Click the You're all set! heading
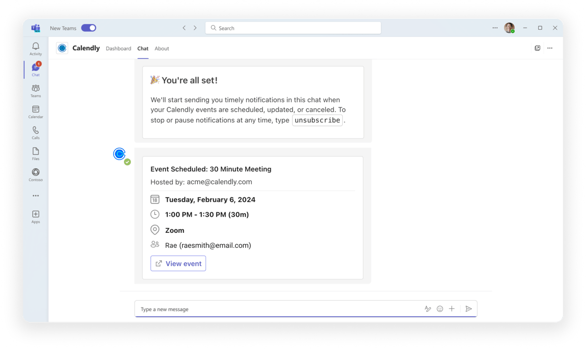Viewport: 586px width, 349px height. pyautogui.click(x=189, y=80)
